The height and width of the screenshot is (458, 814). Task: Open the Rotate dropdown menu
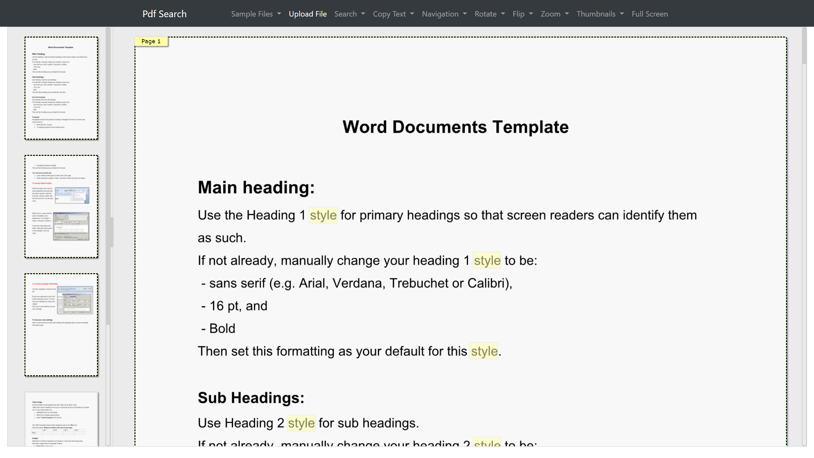click(490, 14)
